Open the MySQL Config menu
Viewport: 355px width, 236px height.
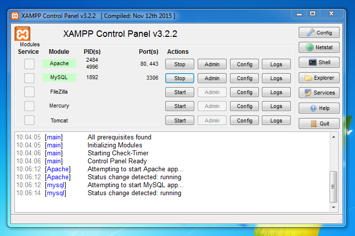244,78
